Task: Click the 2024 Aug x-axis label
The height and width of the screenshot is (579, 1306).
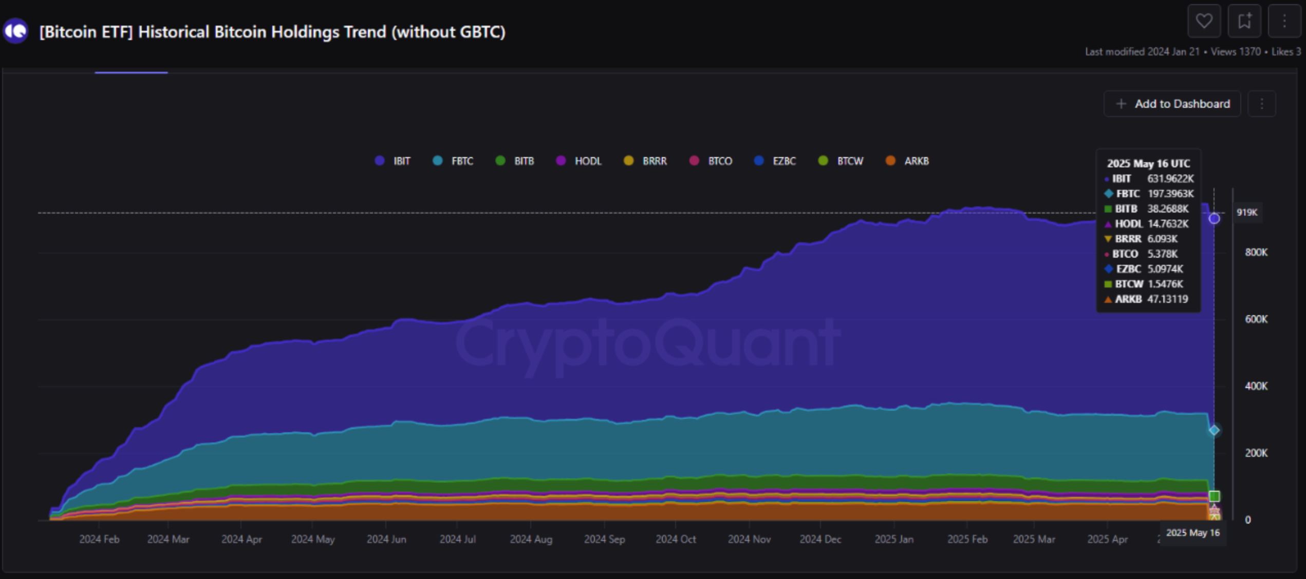Action: tap(531, 539)
